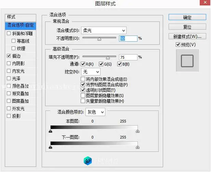Uncheck the B(B) channel checkbox
Viewport: 211px width, 172px height.
(x=119, y=64)
